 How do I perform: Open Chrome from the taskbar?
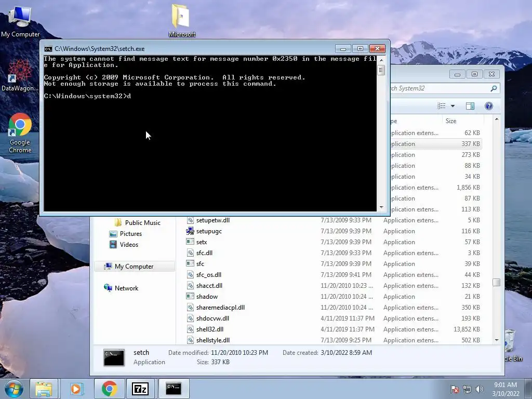click(109, 389)
